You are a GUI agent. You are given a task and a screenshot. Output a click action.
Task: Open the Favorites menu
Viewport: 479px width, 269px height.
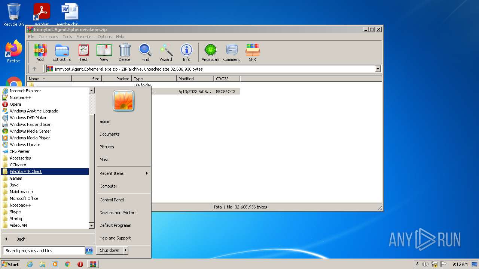click(x=85, y=37)
